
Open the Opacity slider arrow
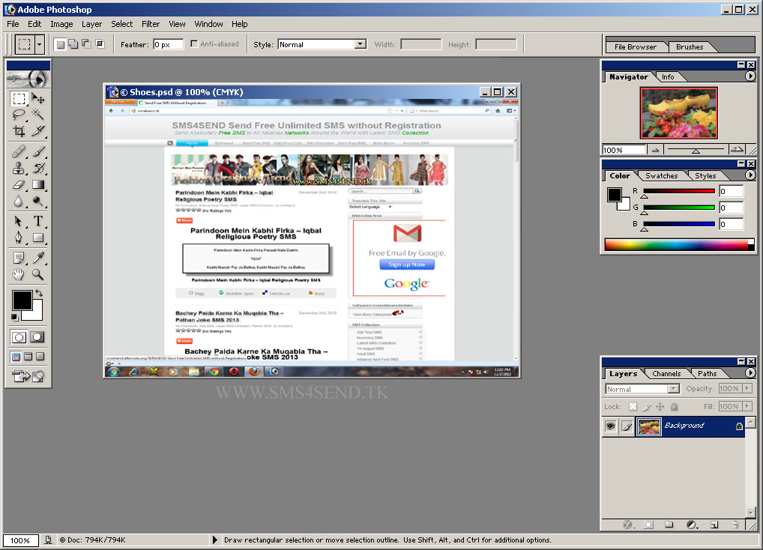pos(747,388)
